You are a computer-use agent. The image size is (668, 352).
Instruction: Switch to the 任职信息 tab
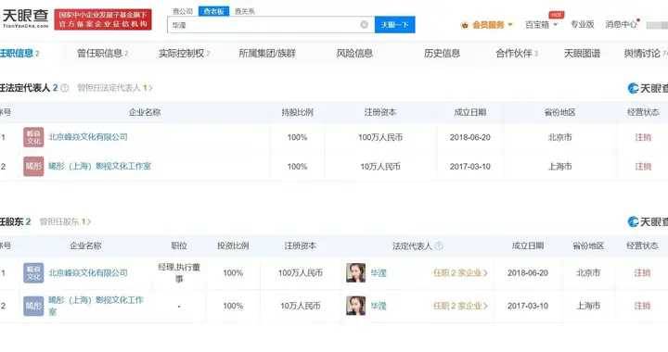pos(19,53)
